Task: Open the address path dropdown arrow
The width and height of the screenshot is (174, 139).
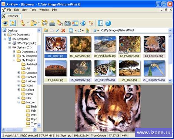Action: pos(170,30)
